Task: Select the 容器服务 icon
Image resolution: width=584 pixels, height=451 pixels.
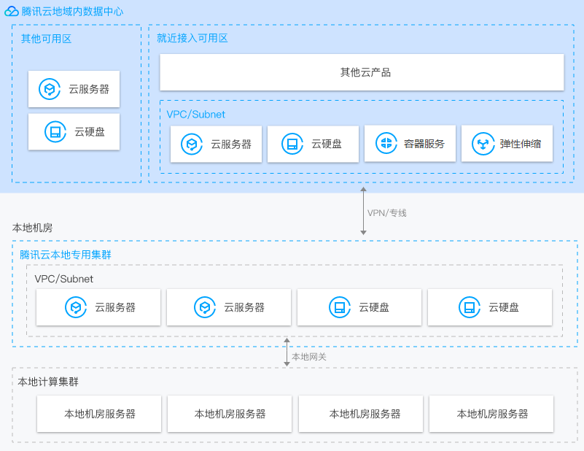Action: coord(386,143)
